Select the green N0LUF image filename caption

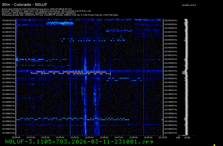point(56,142)
